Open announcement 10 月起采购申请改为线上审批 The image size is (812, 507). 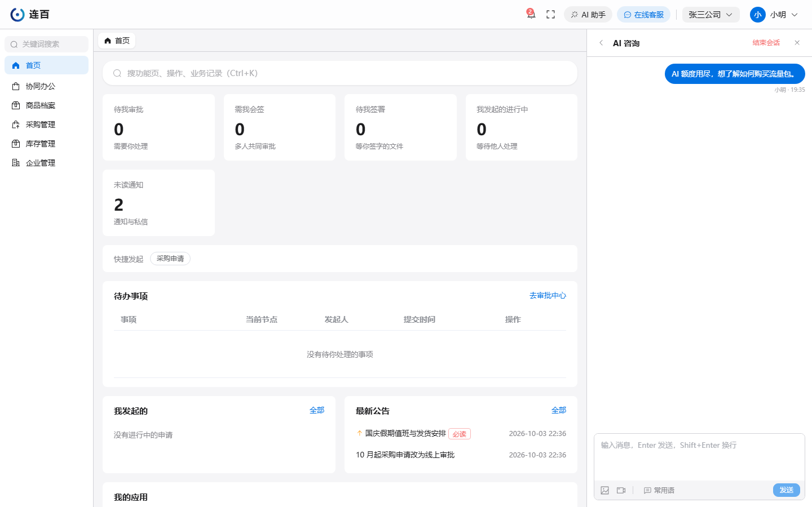pos(405,455)
